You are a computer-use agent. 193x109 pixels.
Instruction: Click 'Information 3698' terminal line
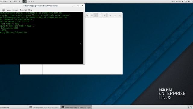point(9,28)
